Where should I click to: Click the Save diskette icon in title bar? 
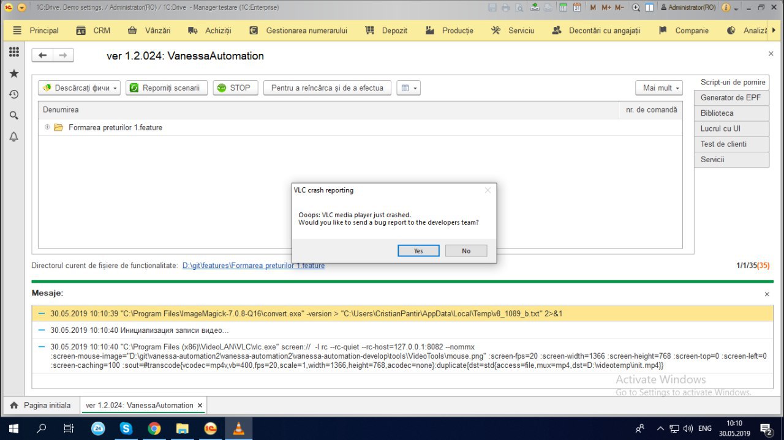tap(492, 7)
